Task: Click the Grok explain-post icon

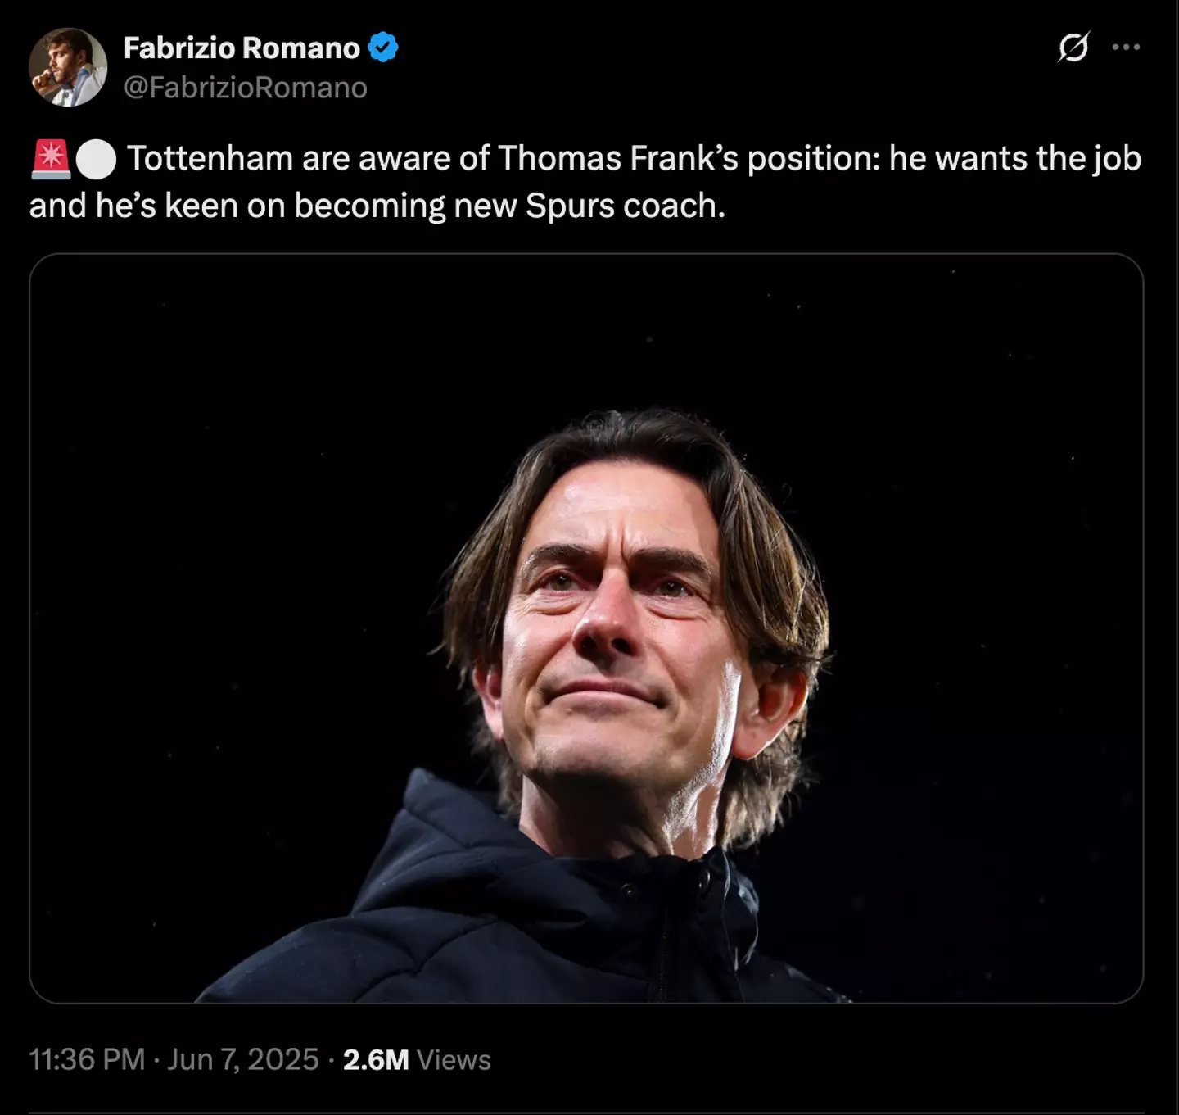Action: [x=1073, y=48]
